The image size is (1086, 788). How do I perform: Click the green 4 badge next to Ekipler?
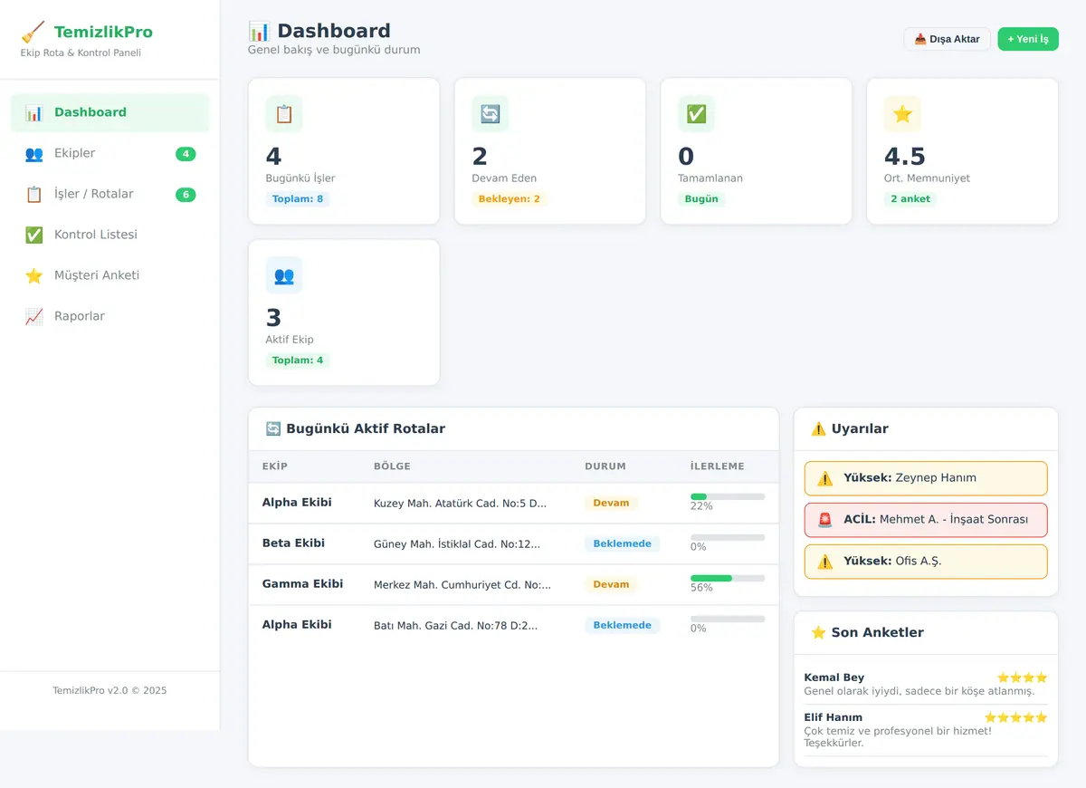(x=186, y=154)
